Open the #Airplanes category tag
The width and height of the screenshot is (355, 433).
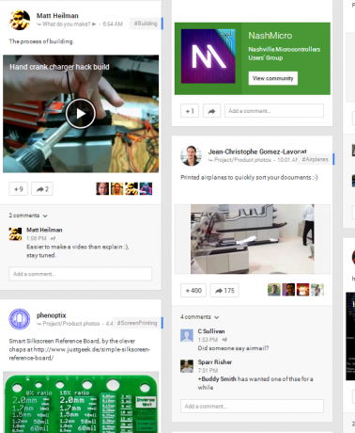point(315,159)
